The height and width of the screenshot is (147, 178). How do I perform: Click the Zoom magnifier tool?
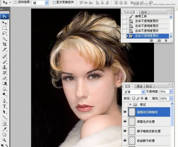click(x=5, y=140)
